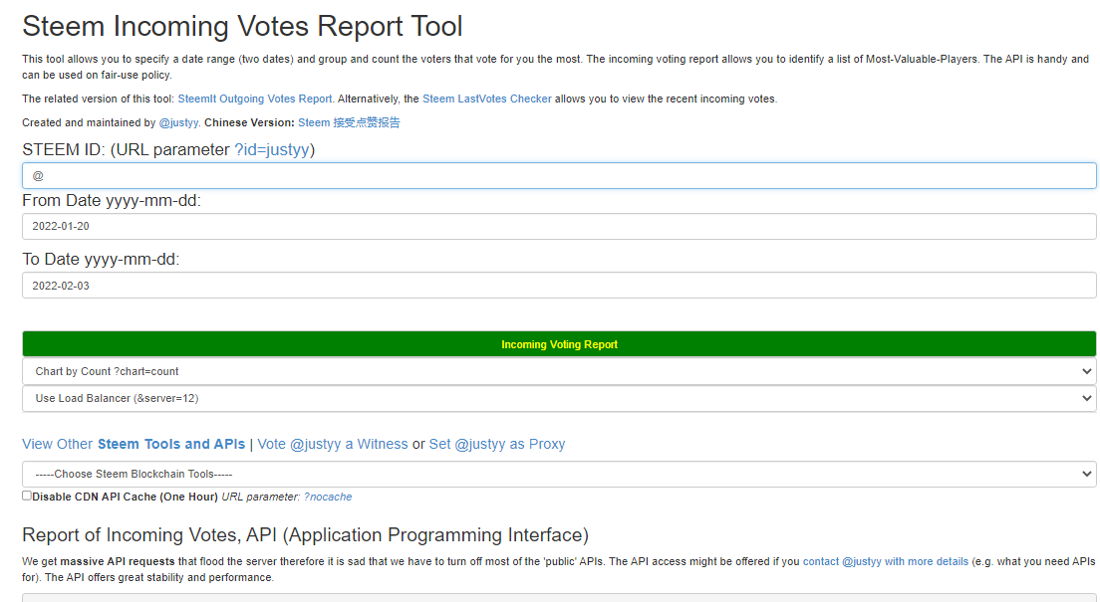This screenshot has width=1100, height=602.
Task: Run the Incoming Voting Report button
Action: (x=559, y=344)
